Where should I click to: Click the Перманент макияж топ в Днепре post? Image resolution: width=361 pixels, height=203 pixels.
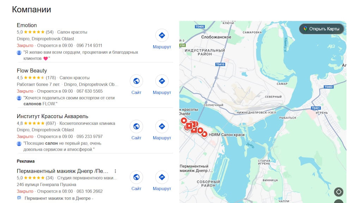(59, 198)
